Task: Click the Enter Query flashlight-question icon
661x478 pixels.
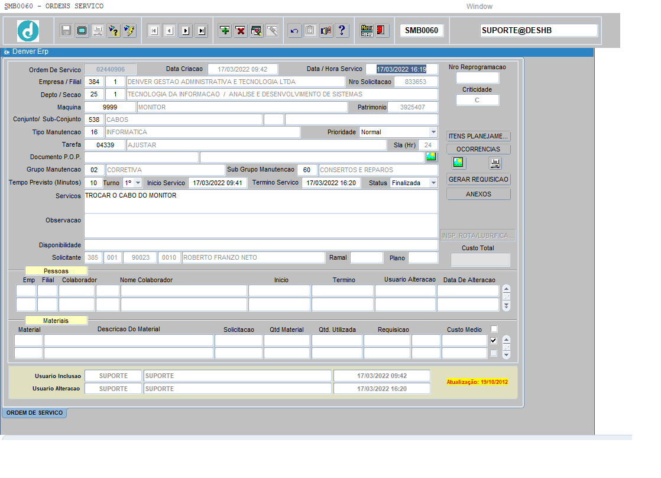Action: (x=114, y=31)
